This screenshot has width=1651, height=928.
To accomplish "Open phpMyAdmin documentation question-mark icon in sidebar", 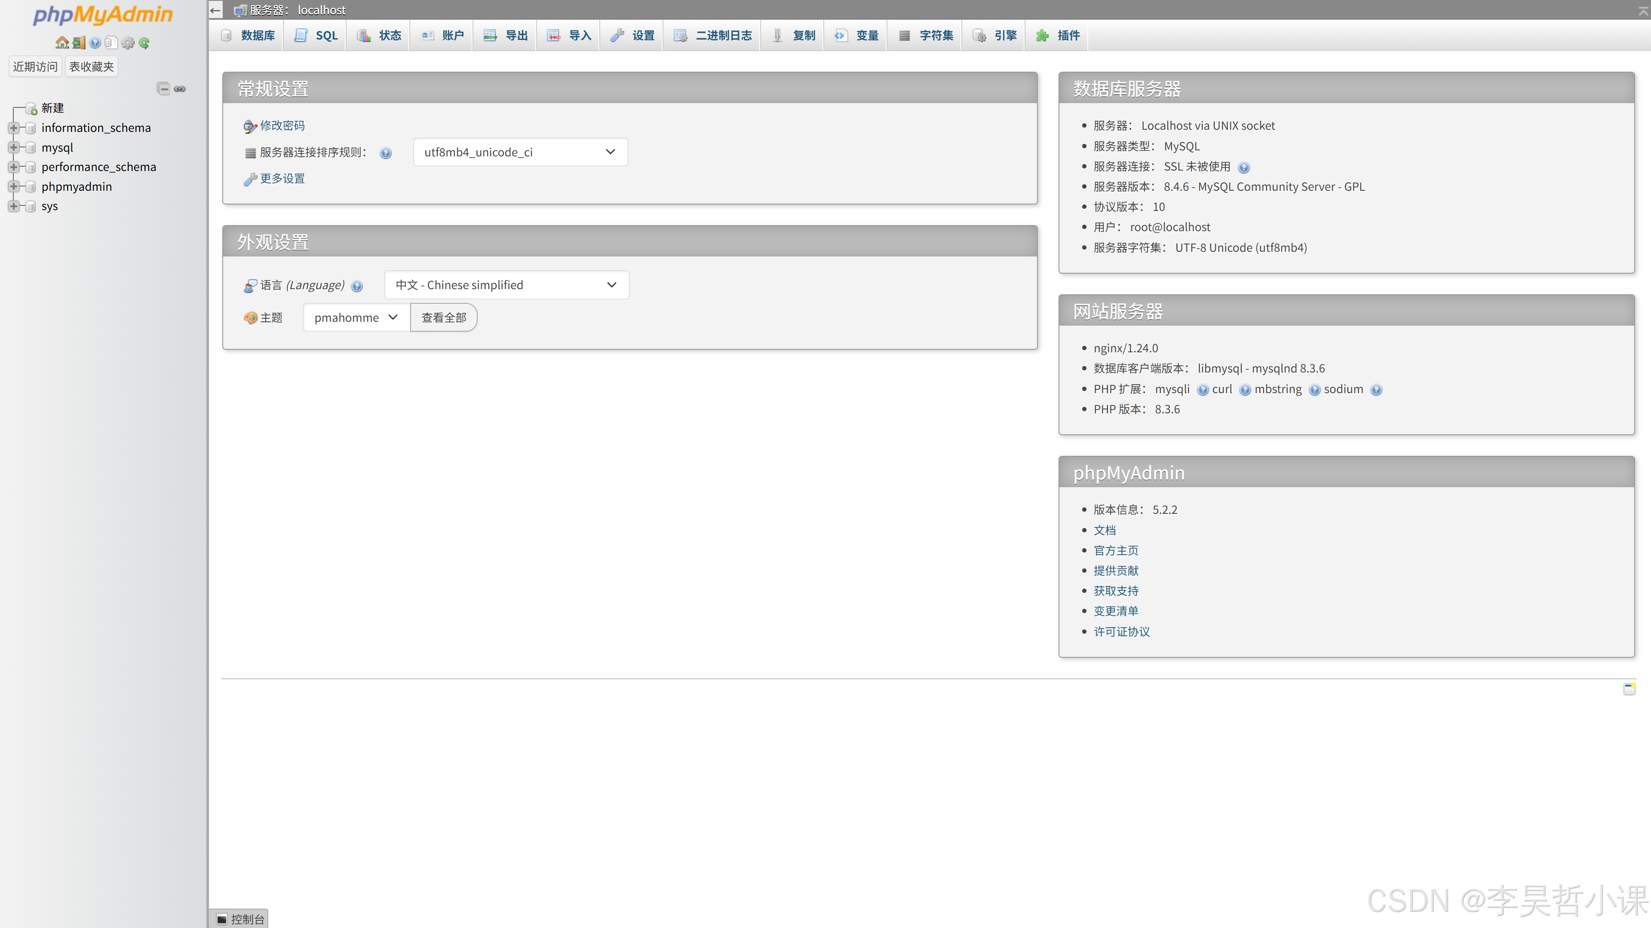I will tap(95, 43).
